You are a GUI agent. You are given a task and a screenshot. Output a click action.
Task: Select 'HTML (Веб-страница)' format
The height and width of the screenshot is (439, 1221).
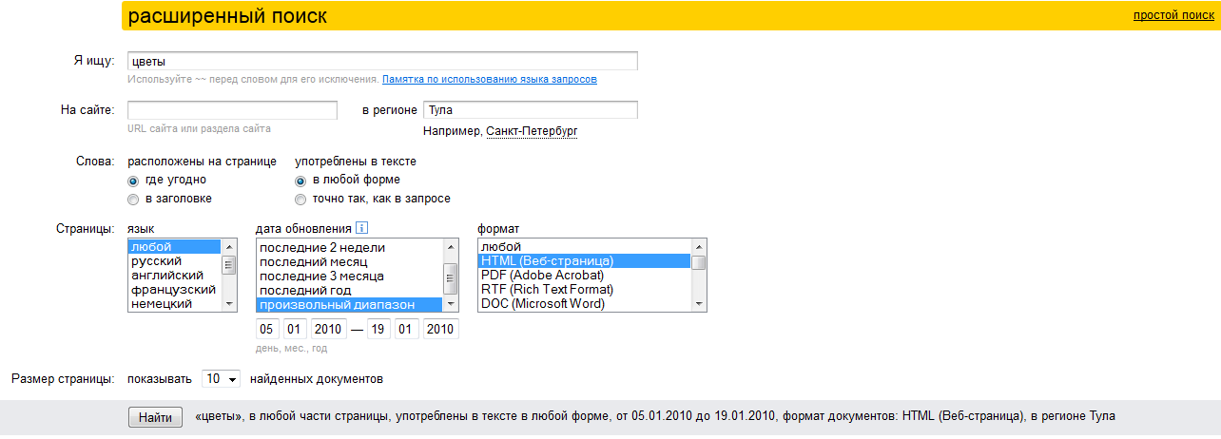click(x=585, y=260)
